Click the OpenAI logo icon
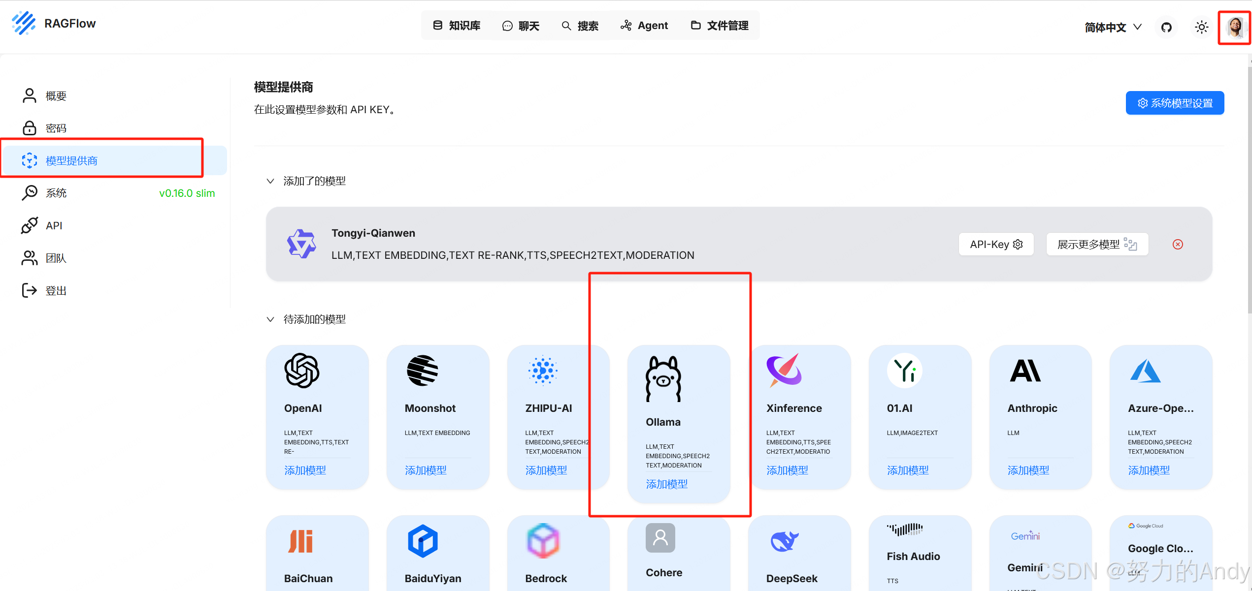1252x591 pixels. (x=302, y=371)
